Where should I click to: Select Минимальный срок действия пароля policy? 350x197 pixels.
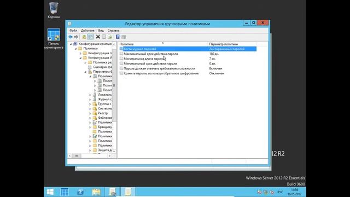coord(150,63)
